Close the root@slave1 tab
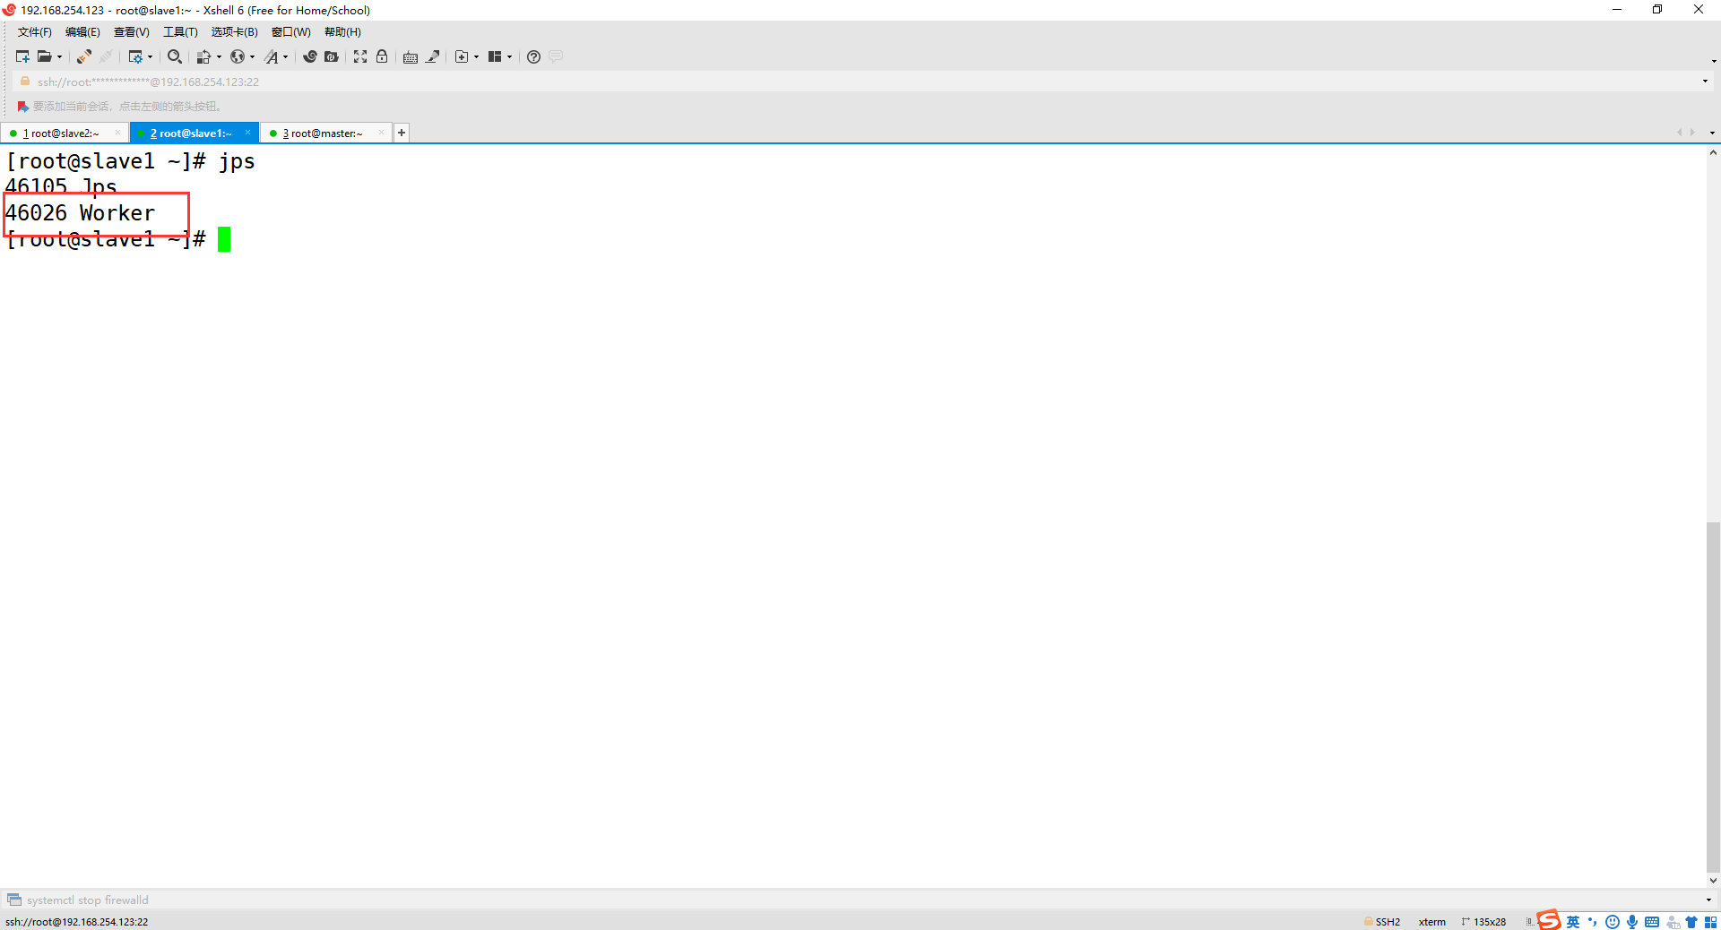This screenshot has height=930, width=1721. click(248, 133)
